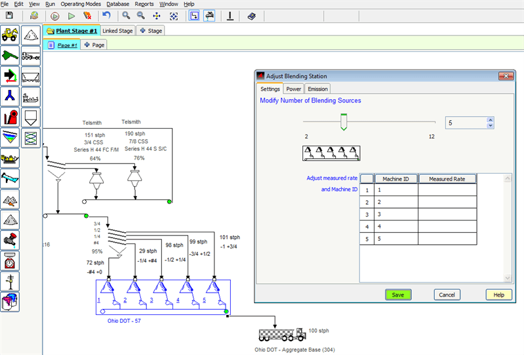Click the blending sources slider thumb

pos(342,122)
